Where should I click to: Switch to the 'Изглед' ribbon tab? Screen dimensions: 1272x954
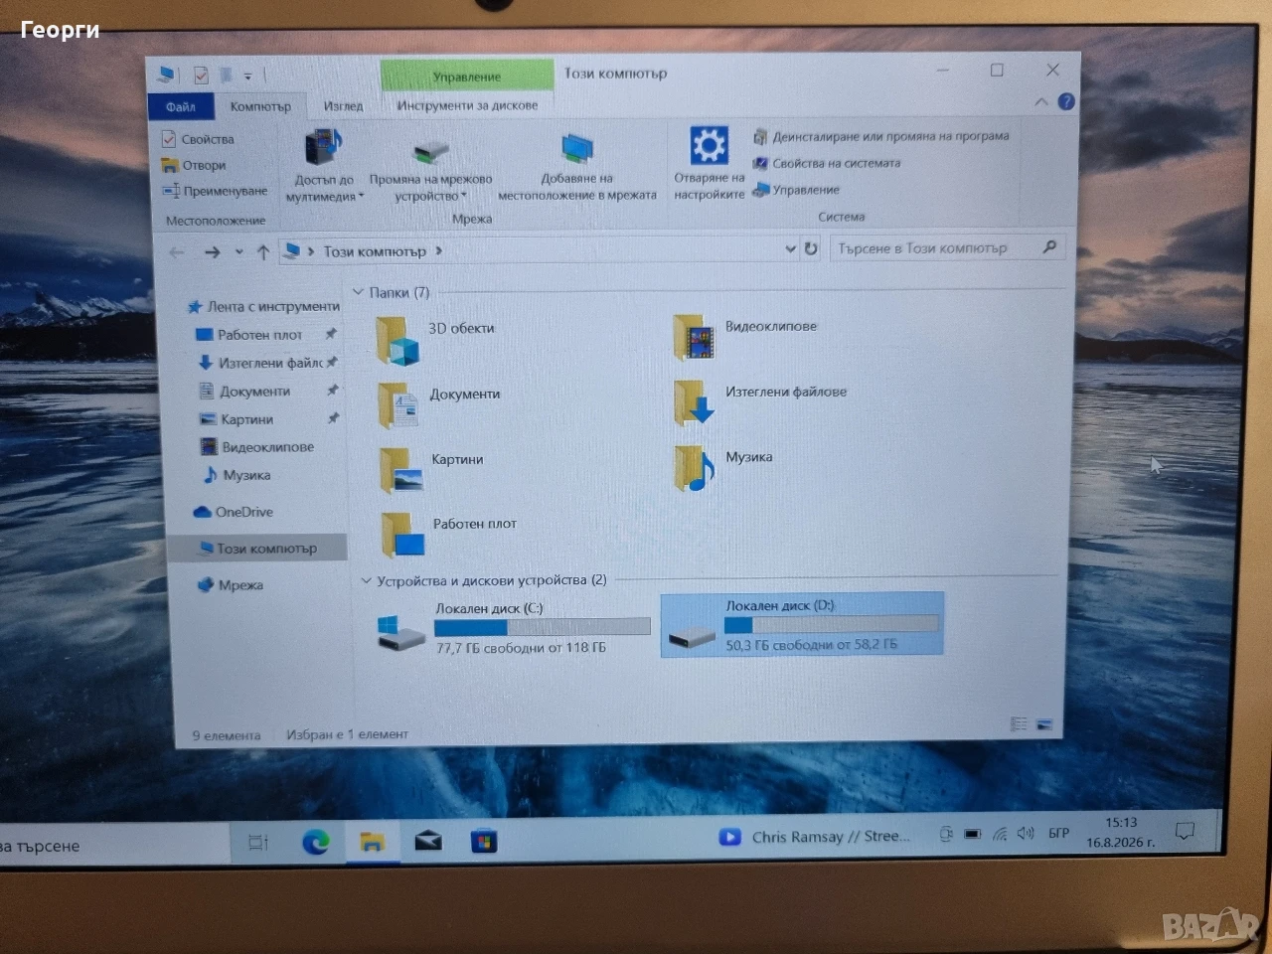point(343,106)
